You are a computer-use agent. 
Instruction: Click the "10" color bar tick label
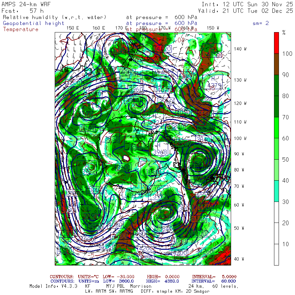coord(285,244)
